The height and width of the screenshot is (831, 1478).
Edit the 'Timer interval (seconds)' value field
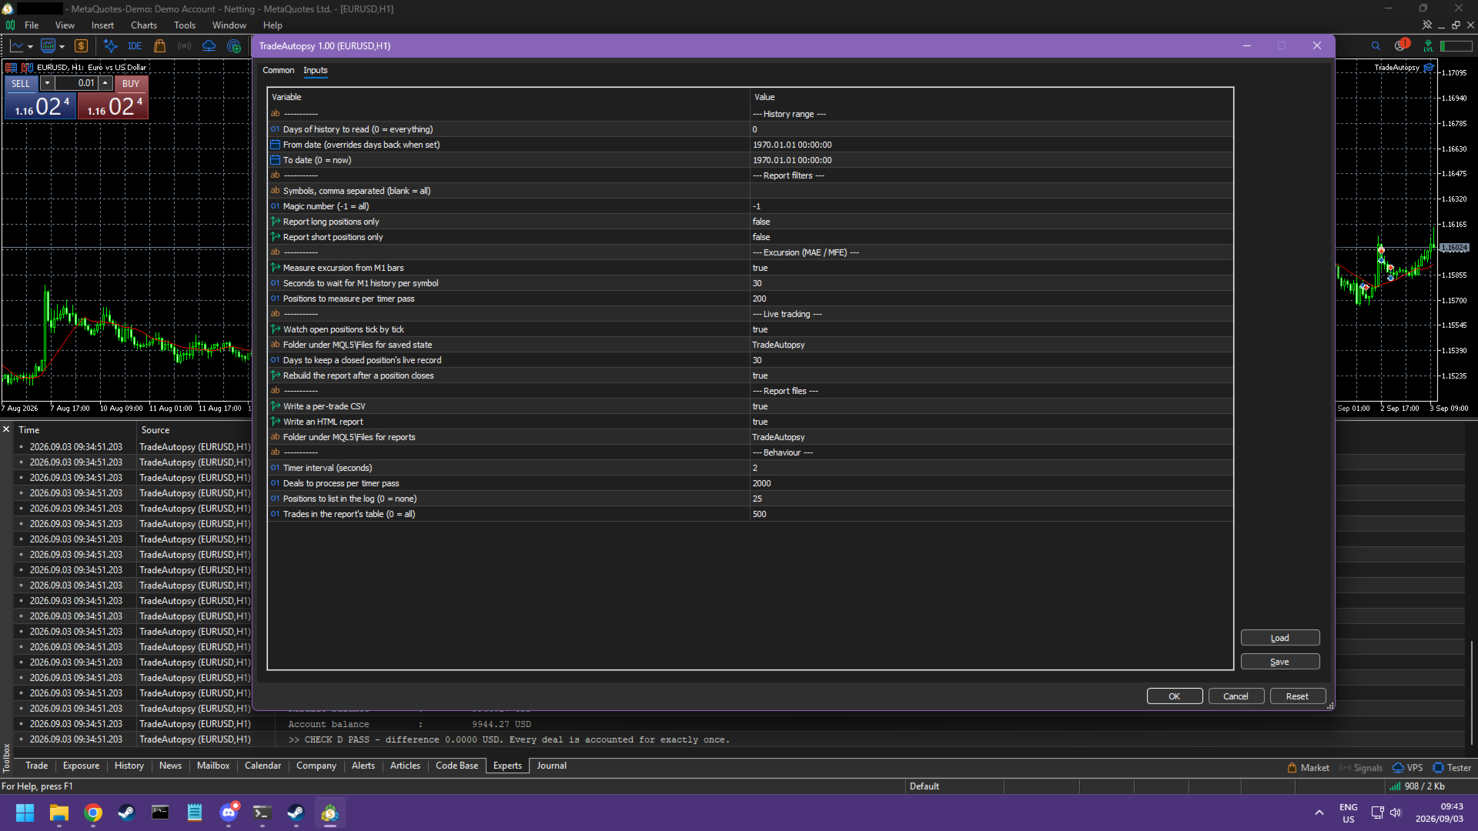point(991,468)
